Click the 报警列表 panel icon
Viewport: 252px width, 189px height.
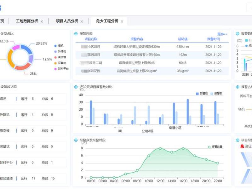pos(76,34)
